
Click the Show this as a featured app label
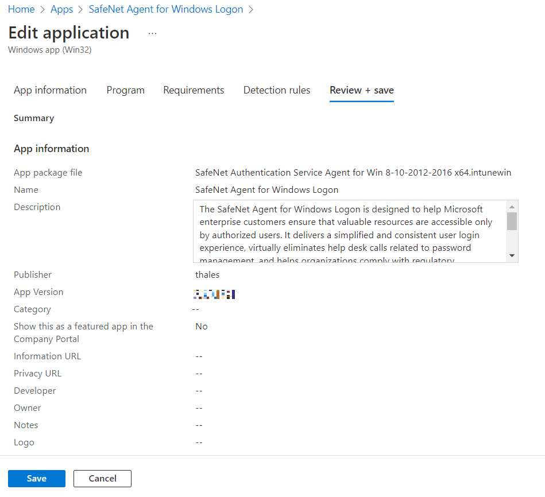click(83, 333)
